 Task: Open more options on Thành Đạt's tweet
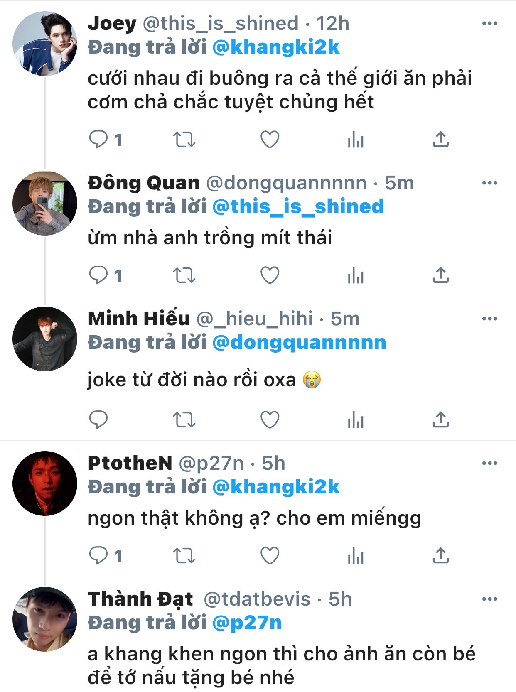click(x=489, y=599)
